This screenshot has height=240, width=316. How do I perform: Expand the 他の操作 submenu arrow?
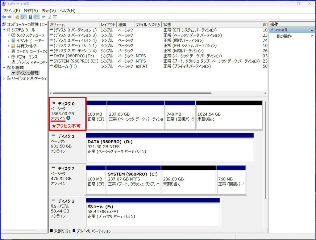click(312, 36)
